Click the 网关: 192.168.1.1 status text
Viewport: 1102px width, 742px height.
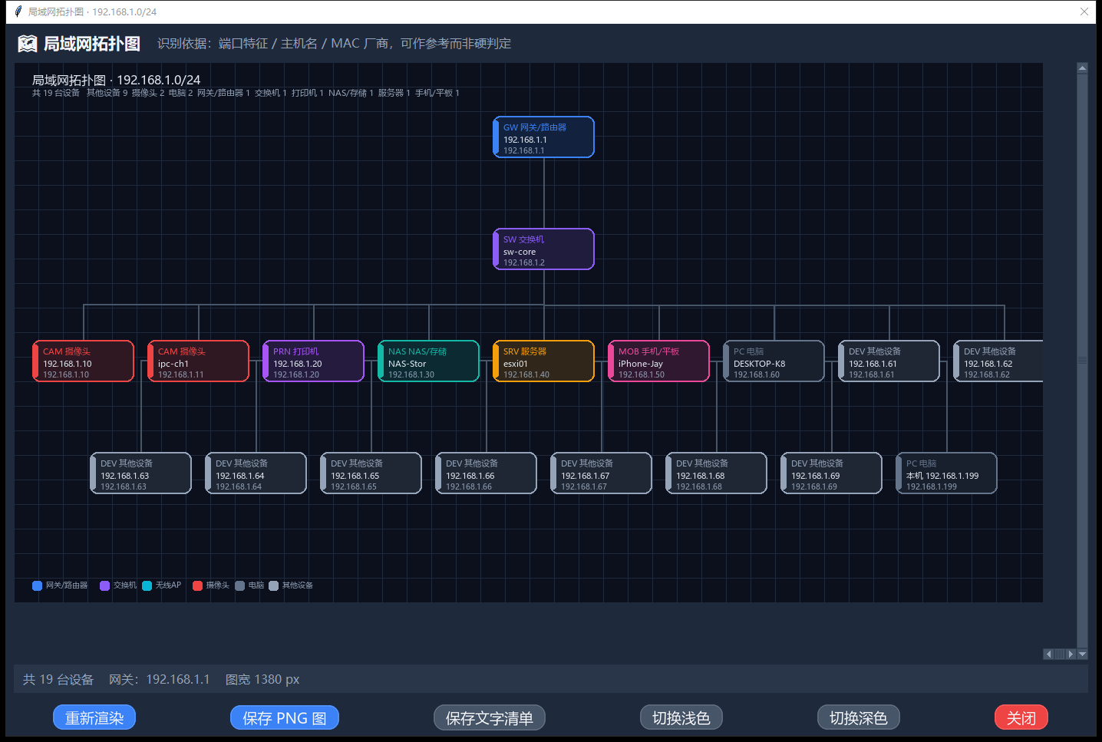[x=160, y=679]
